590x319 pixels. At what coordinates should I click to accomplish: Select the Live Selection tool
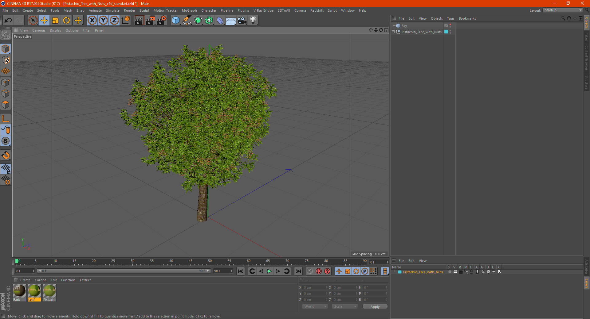click(x=33, y=21)
